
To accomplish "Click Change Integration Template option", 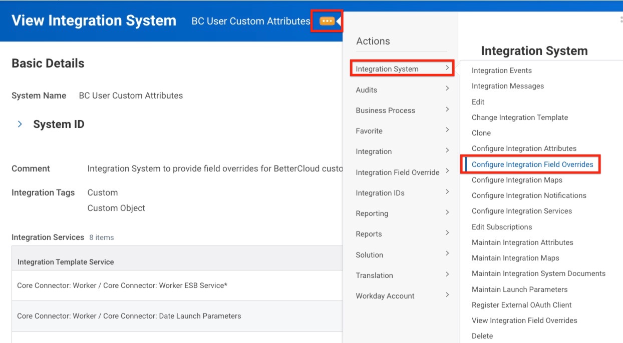I will pyautogui.click(x=519, y=117).
